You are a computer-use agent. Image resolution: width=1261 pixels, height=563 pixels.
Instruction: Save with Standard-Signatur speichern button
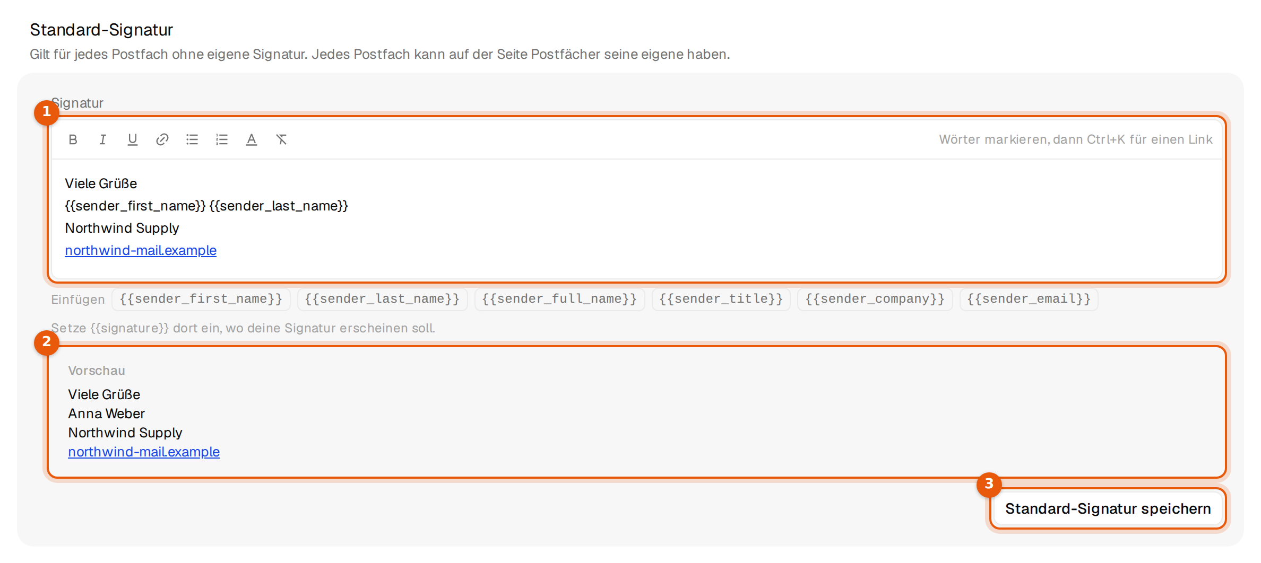pyautogui.click(x=1108, y=509)
